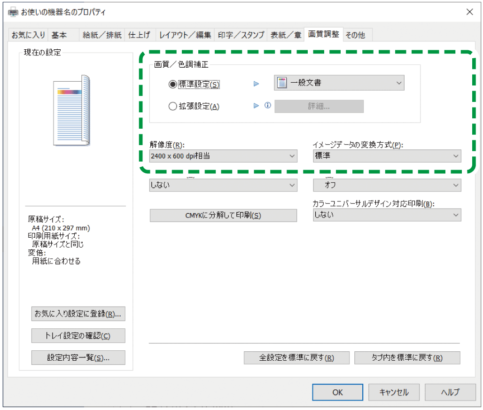This screenshot has width=483, height=410.
Task: Click the blue arrow beside 拡張設定
Action: tap(256, 106)
